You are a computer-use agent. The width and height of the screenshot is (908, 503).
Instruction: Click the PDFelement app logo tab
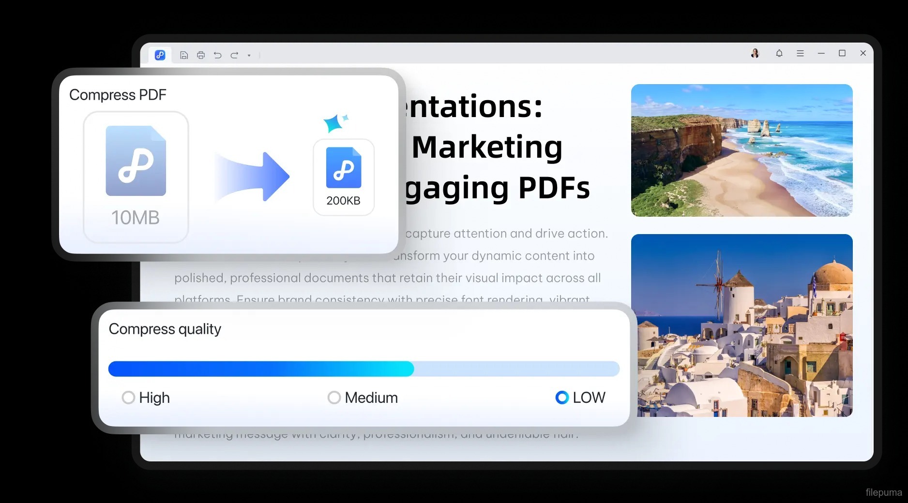tap(160, 55)
